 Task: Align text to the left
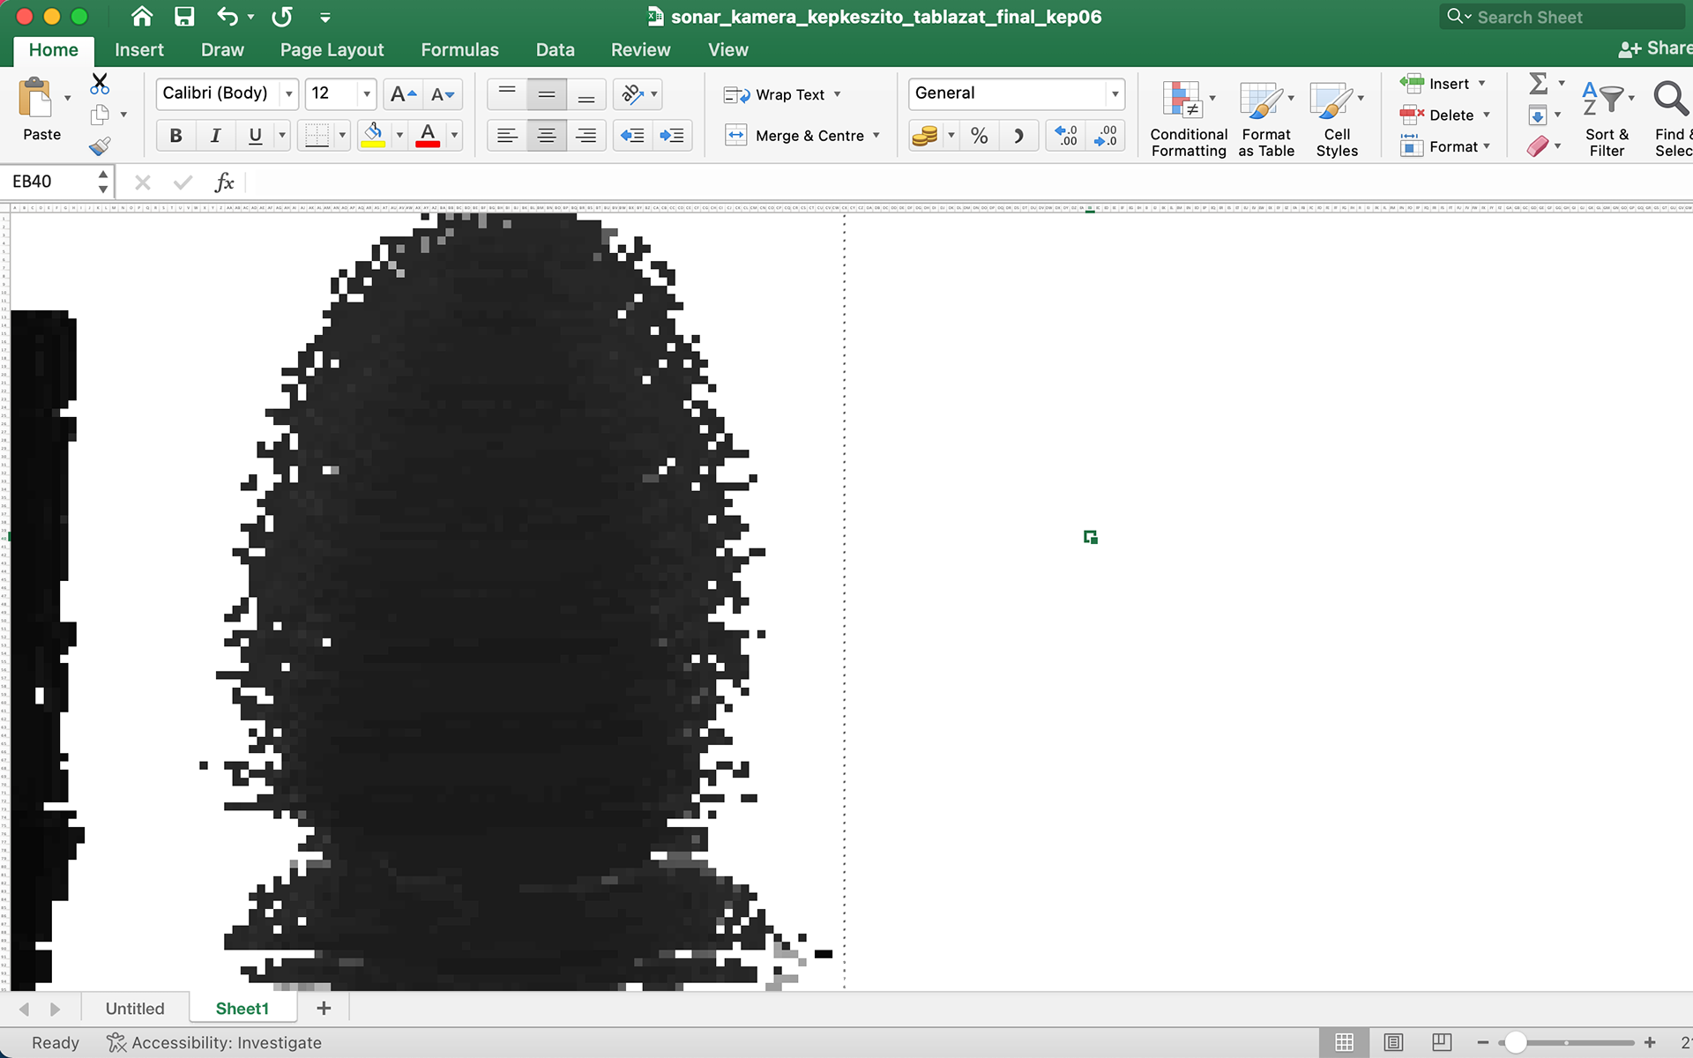click(507, 135)
